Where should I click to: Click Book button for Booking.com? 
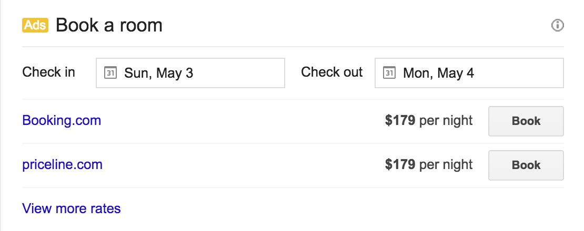pyautogui.click(x=526, y=121)
